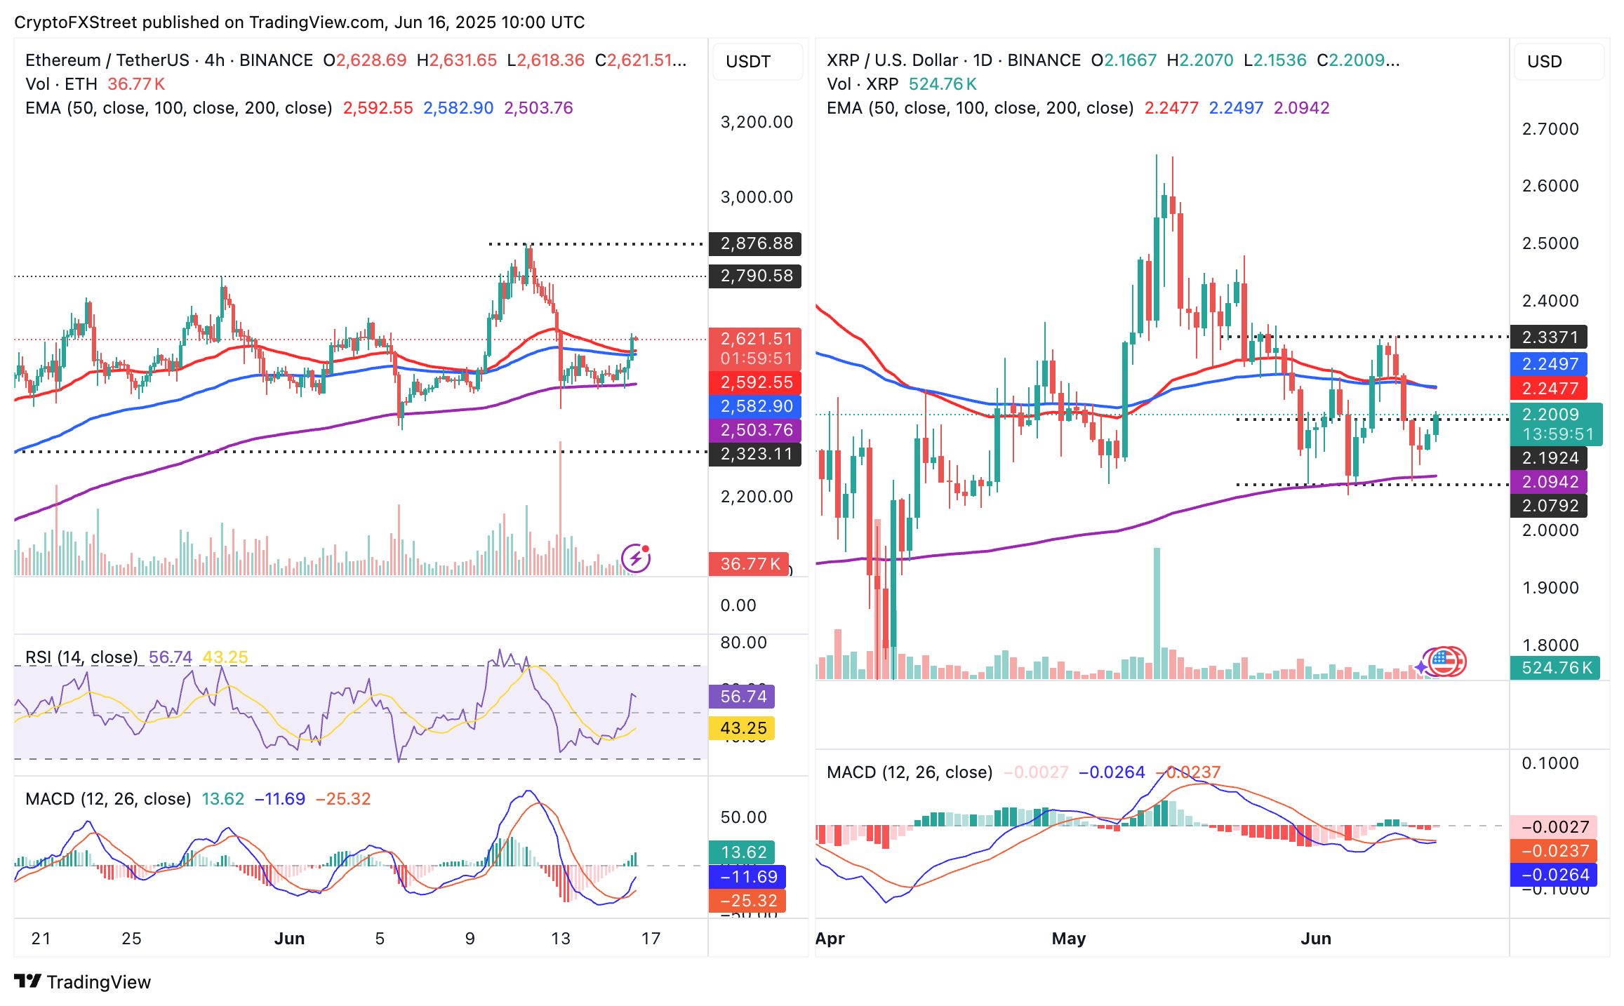Click the 2,876.88 resistance price label
The width and height of the screenshot is (1624, 1006).
755,243
